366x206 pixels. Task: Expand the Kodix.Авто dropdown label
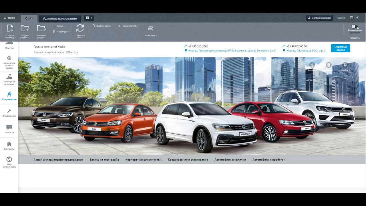[151, 35]
